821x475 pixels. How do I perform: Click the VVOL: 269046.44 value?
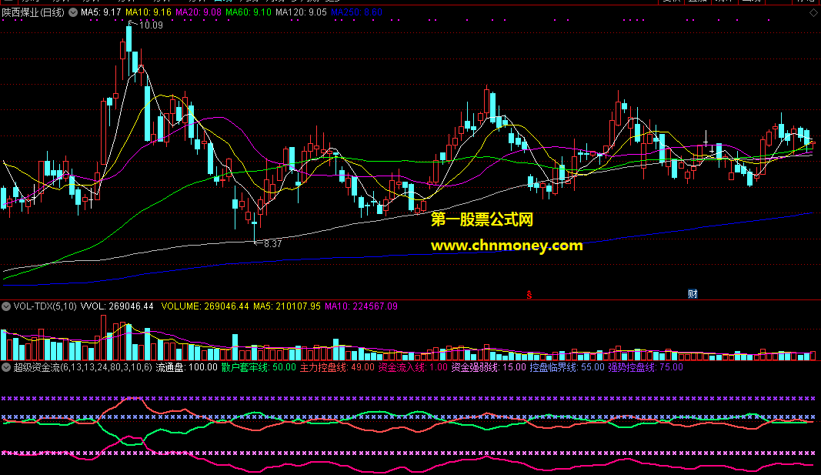click(x=117, y=306)
